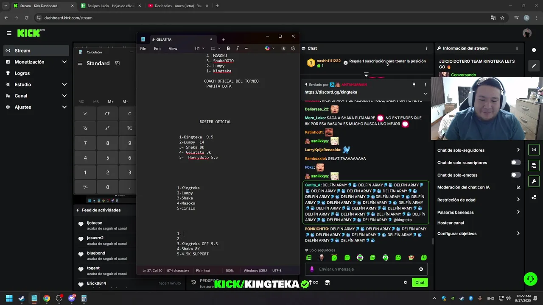Open Discord from the taskbar

pos(71,298)
